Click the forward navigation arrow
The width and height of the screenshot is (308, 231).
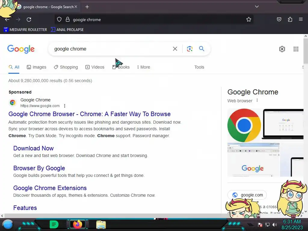(x=18, y=20)
